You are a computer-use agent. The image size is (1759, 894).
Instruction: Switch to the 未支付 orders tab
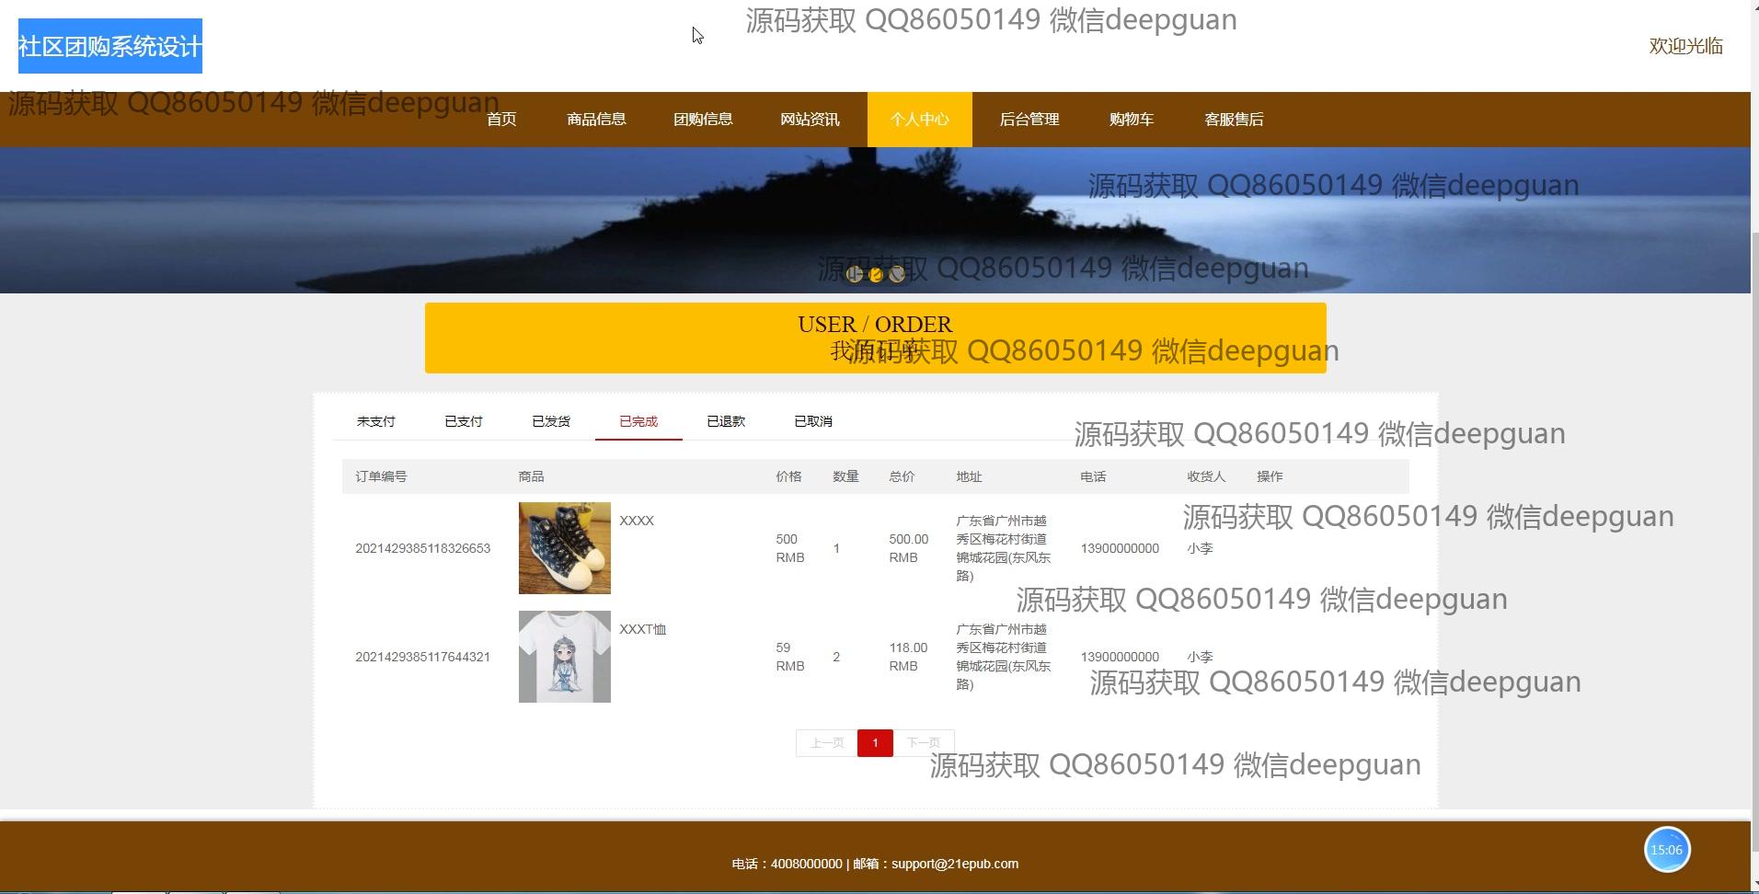pos(376,421)
